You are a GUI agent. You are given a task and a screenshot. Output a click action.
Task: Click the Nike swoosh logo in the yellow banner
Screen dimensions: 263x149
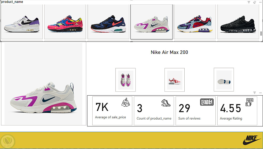(252, 140)
